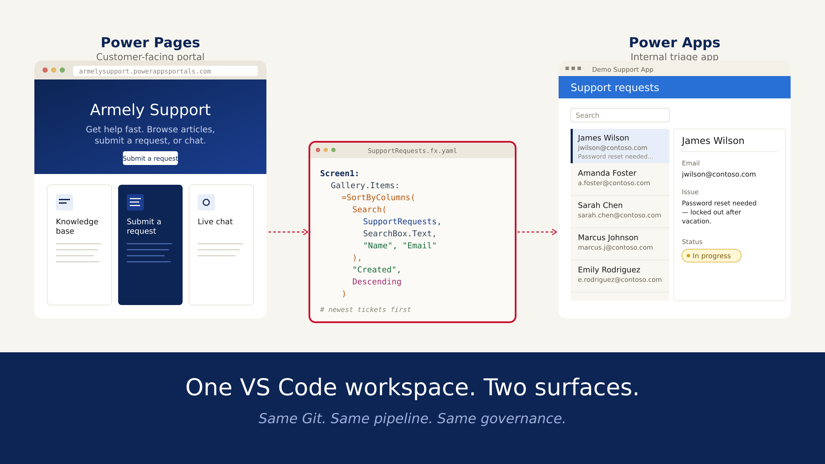Select the Live chat circle icon
The width and height of the screenshot is (825, 464).
206,202
